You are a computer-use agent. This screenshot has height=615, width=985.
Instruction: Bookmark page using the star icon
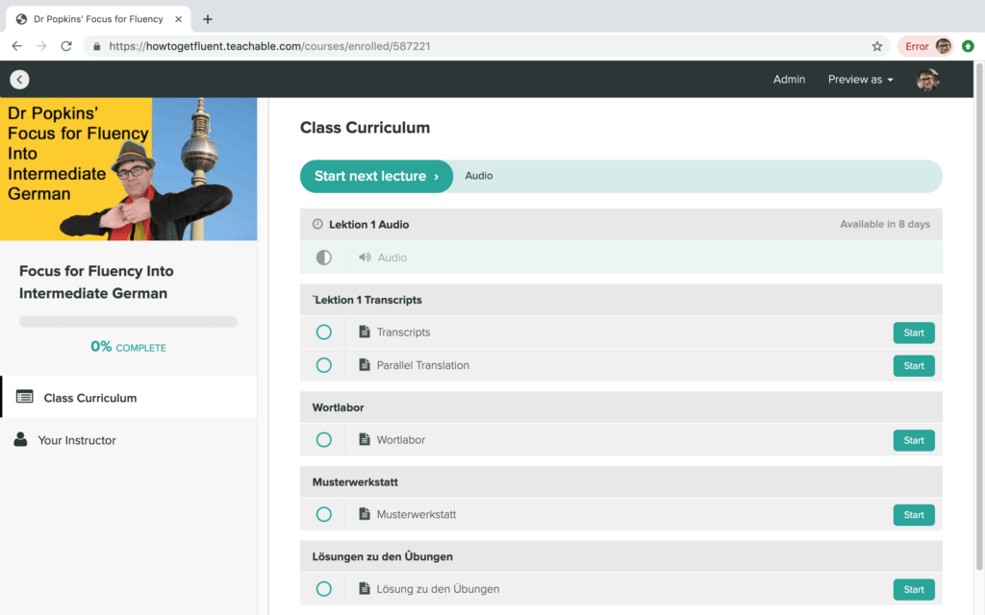pos(876,46)
